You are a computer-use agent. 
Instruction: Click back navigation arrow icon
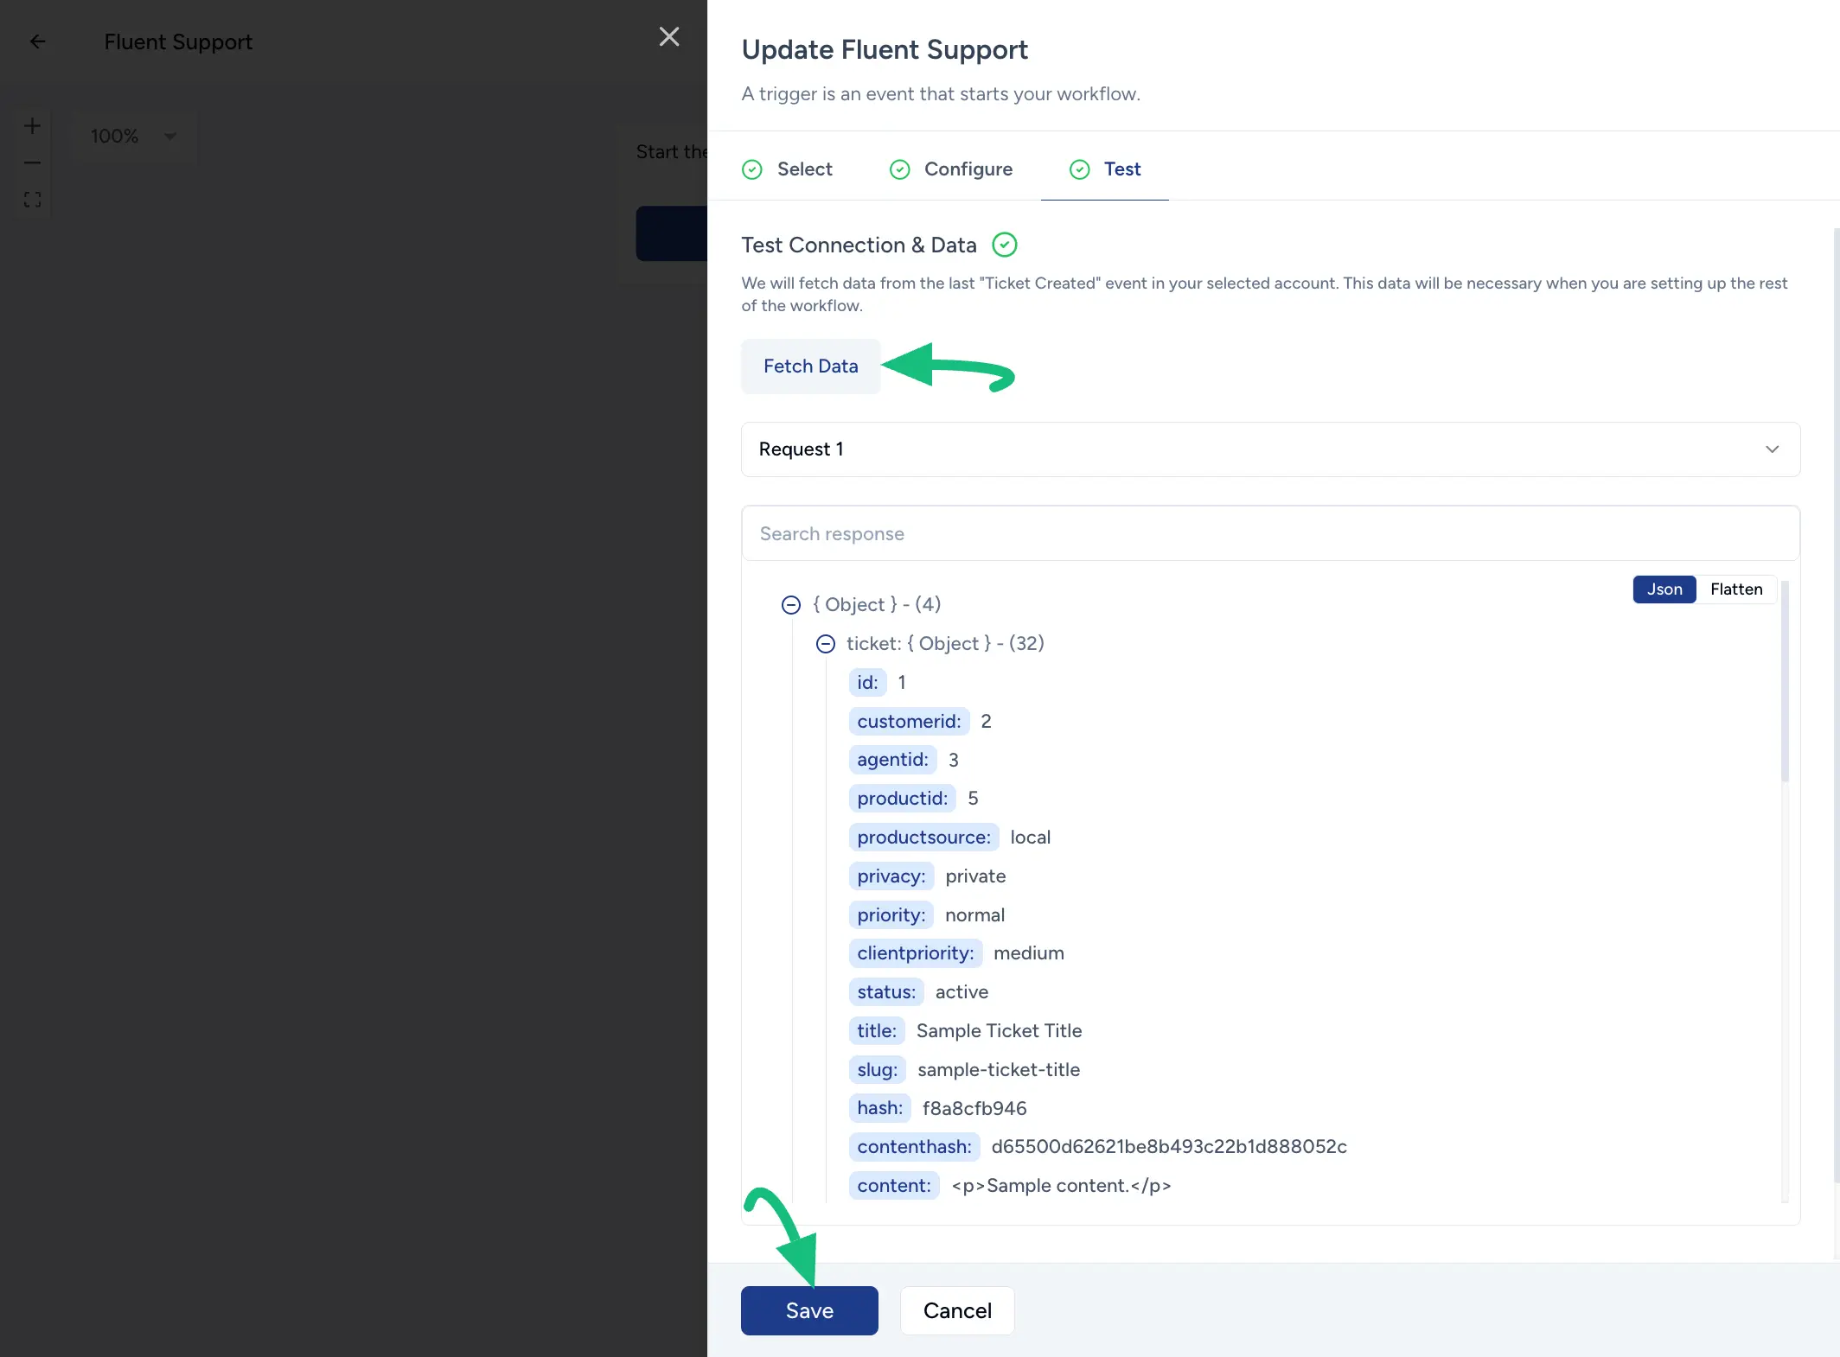point(37,41)
